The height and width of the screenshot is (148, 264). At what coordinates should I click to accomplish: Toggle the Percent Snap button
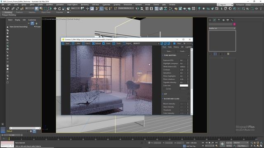[106, 9]
